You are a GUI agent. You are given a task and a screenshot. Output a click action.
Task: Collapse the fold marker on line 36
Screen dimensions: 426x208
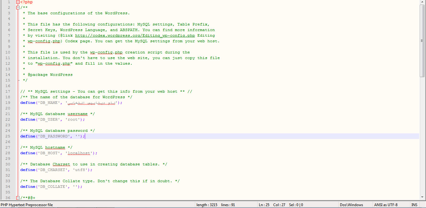(x=18, y=198)
